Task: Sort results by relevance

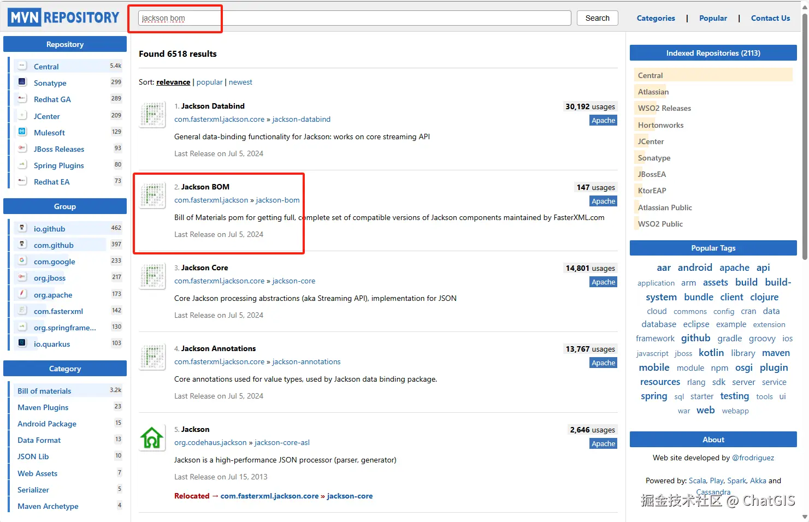Action: coord(173,82)
